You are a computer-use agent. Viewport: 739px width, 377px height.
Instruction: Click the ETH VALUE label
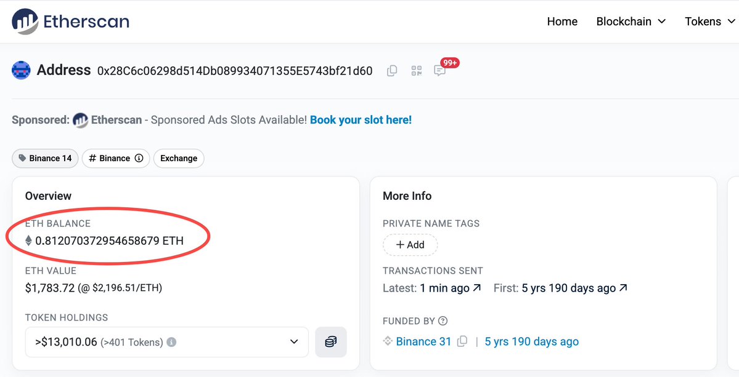51,271
